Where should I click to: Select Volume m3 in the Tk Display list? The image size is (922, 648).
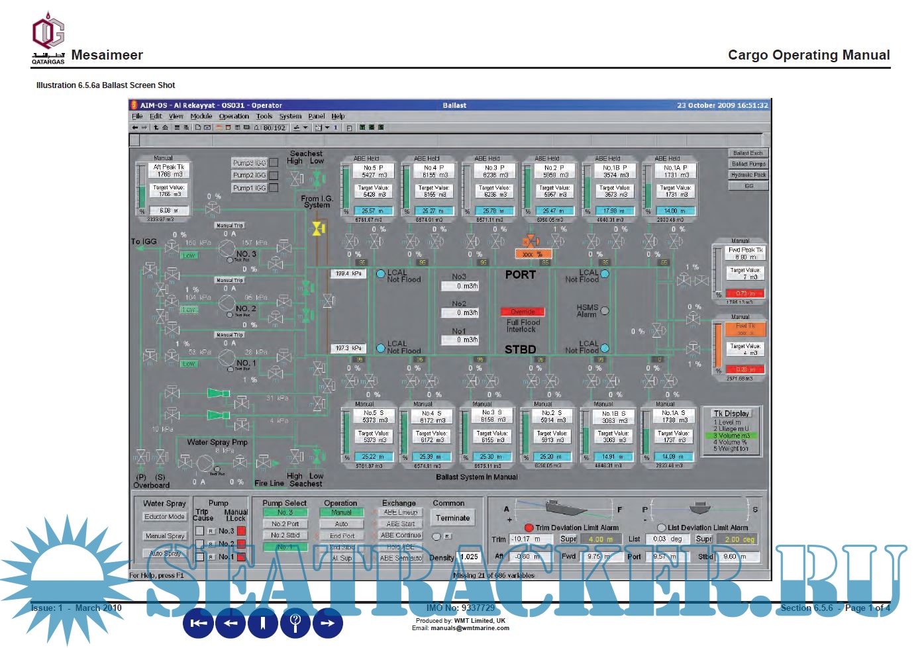click(732, 436)
